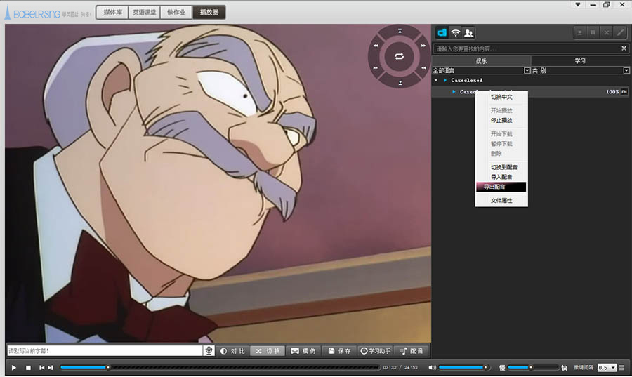Open the title bar dropdown triangle menu
This screenshot has height=377, width=632.
(578, 4)
